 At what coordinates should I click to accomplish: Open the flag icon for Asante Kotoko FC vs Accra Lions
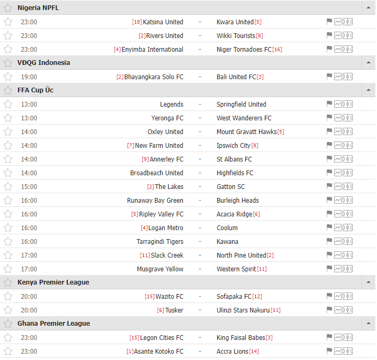(329, 351)
